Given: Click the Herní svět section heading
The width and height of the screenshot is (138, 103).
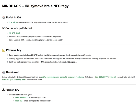Looking at the screenshot, I should click(x=13, y=72).
